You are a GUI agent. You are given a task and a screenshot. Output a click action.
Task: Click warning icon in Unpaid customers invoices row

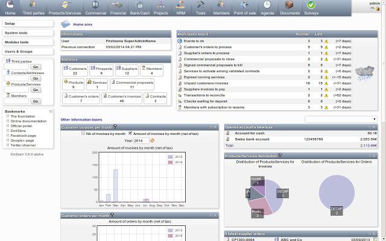pyautogui.click(x=326, y=83)
